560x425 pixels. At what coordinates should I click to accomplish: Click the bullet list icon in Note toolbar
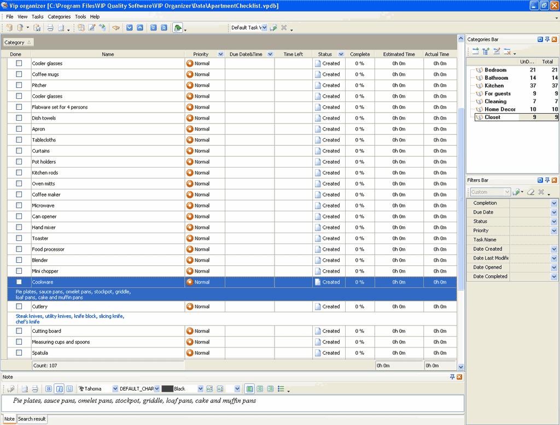[281, 389]
